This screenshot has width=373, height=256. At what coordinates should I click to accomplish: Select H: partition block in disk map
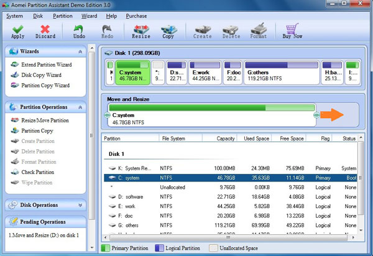pyautogui.click(x=332, y=73)
